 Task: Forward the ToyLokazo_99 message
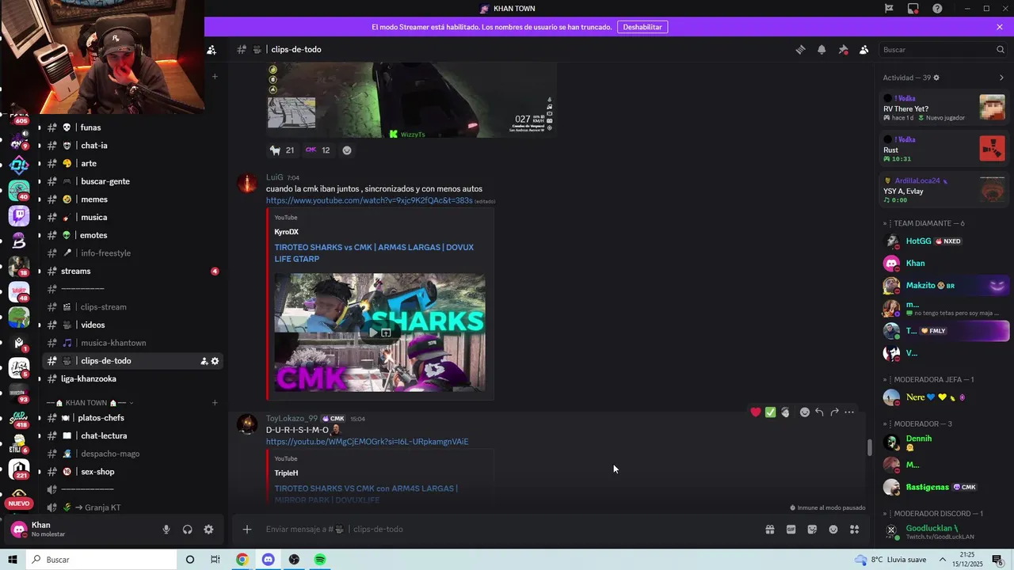[x=834, y=412]
